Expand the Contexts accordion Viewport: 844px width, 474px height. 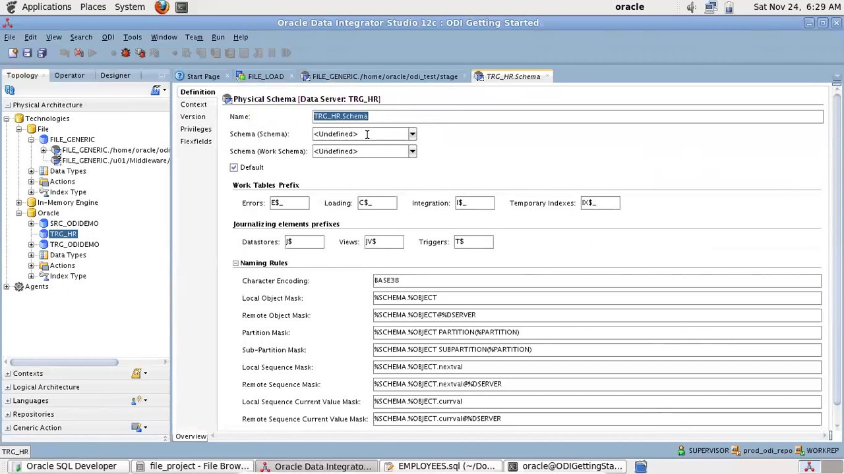click(x=8, y=373)
